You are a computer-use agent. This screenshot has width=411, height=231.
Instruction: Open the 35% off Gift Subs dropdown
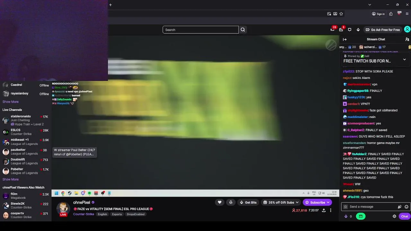click(x=281, y=202)
